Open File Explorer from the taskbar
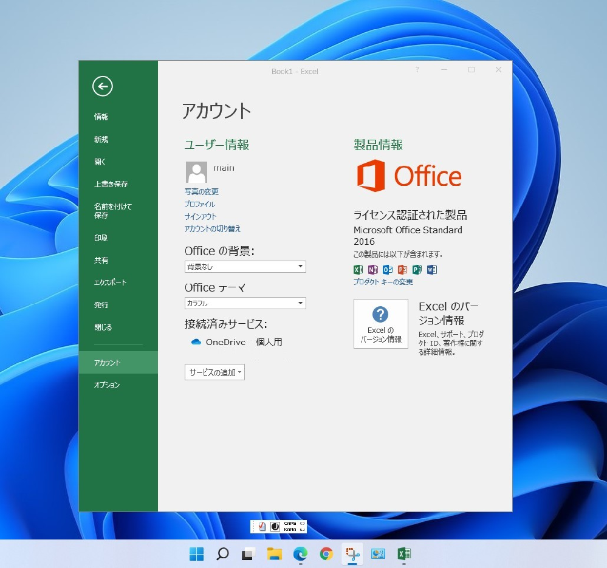This screenshot has height=568, width=607. [275, 553]
